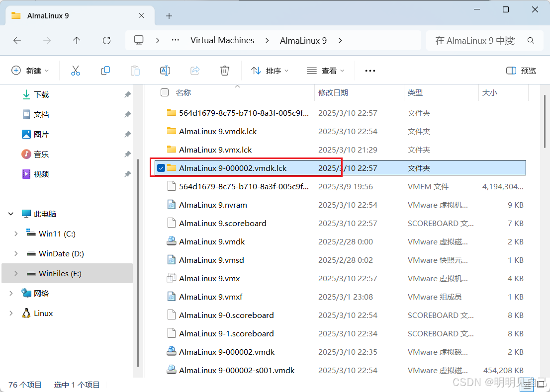Click the Rename icon in toolbar
The width and height of the screenshot is (550, 392).
(x=165, y=71)
